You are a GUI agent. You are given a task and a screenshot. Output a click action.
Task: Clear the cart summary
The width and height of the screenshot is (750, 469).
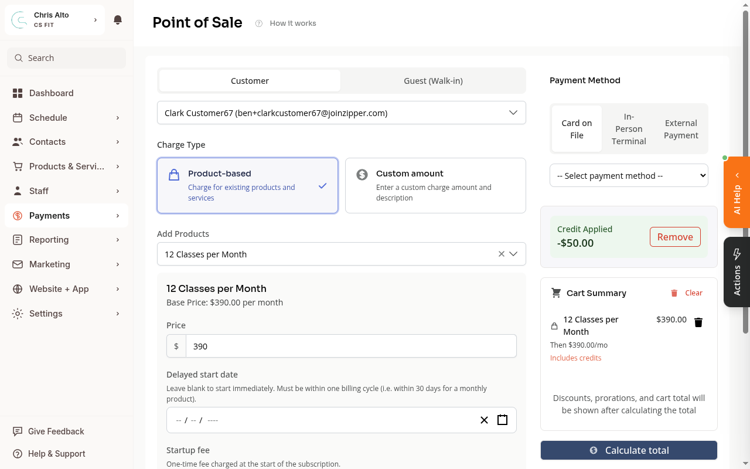(x=686, y=293)
